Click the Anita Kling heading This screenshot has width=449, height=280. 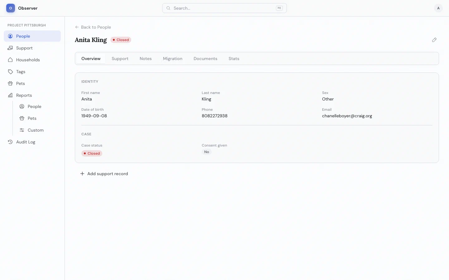click(x=91, y=40)
